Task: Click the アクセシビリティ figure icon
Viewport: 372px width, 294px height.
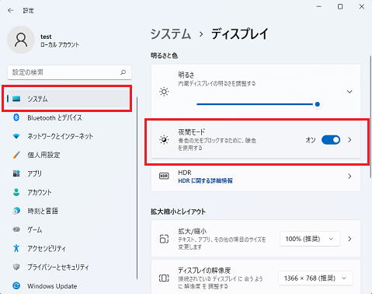Action: pos(16,248)
